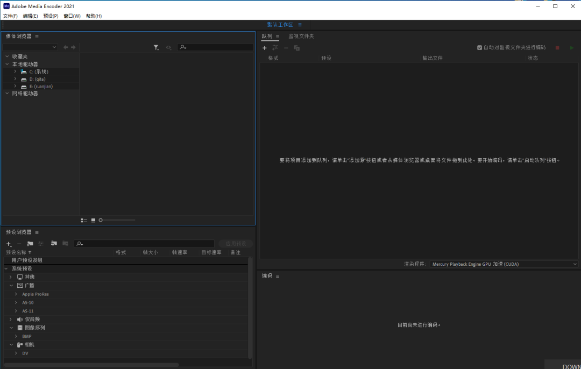581x369 pixels.
Task: Click the back navigation arrow in Media Browser
Action: [66, 47]
